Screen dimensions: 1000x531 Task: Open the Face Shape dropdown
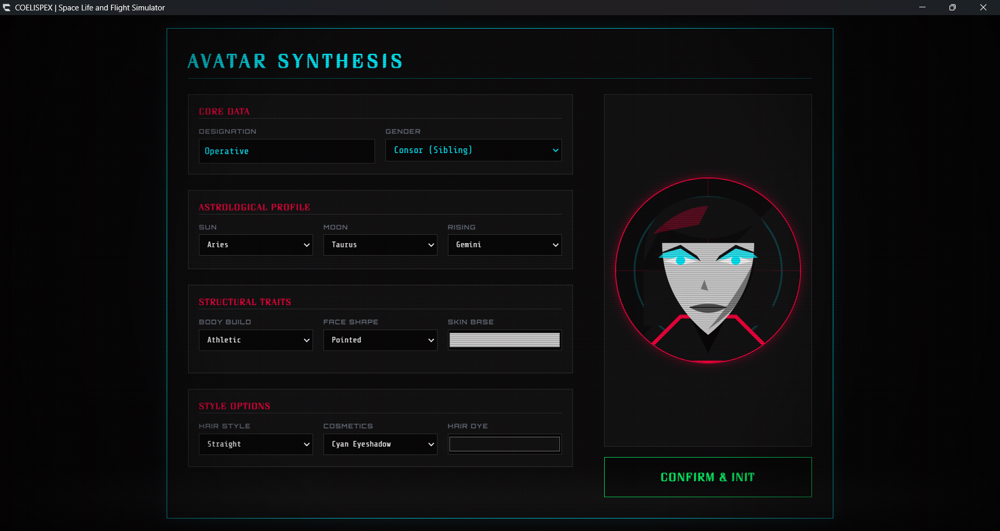380,340
